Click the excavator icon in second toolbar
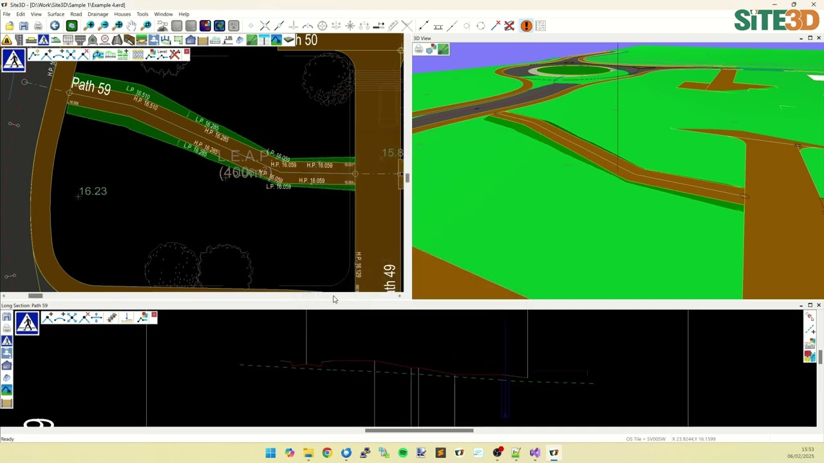The width and height of the screenshot is (824, 463). point(276,40)
